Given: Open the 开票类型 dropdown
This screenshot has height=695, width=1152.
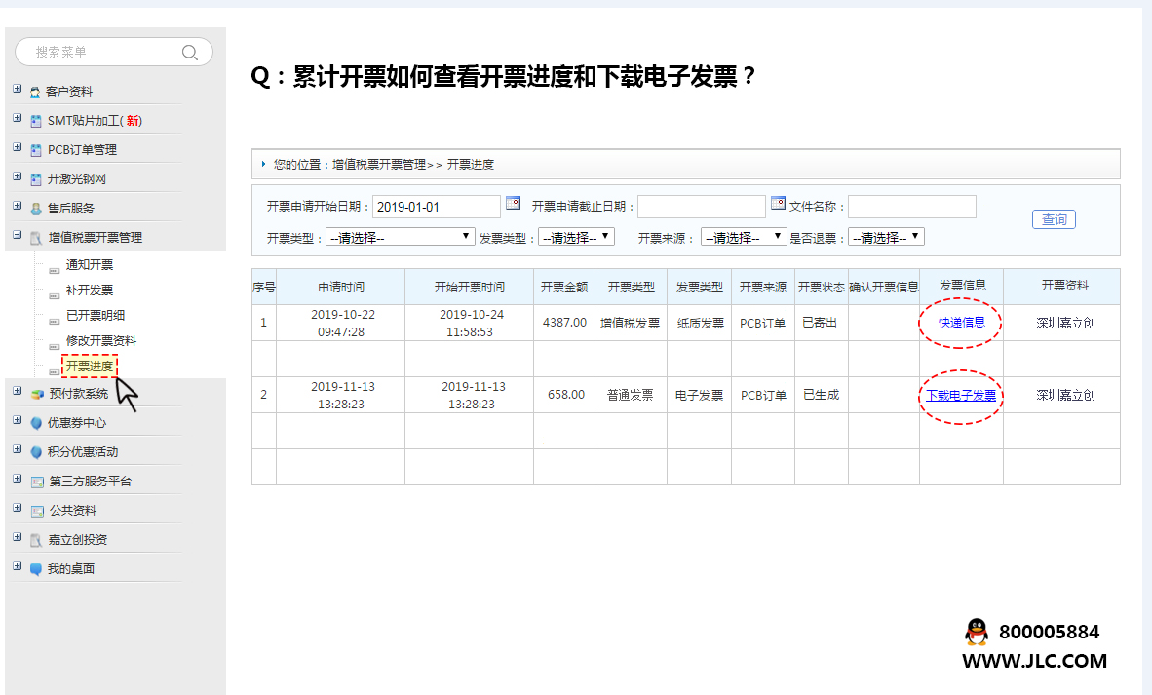Looking at the screenshot, I should (401, 237).
